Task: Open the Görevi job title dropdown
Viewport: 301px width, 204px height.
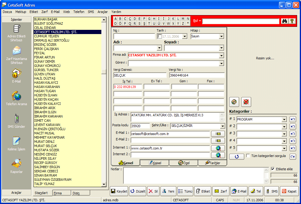Action: click(221, 63)
